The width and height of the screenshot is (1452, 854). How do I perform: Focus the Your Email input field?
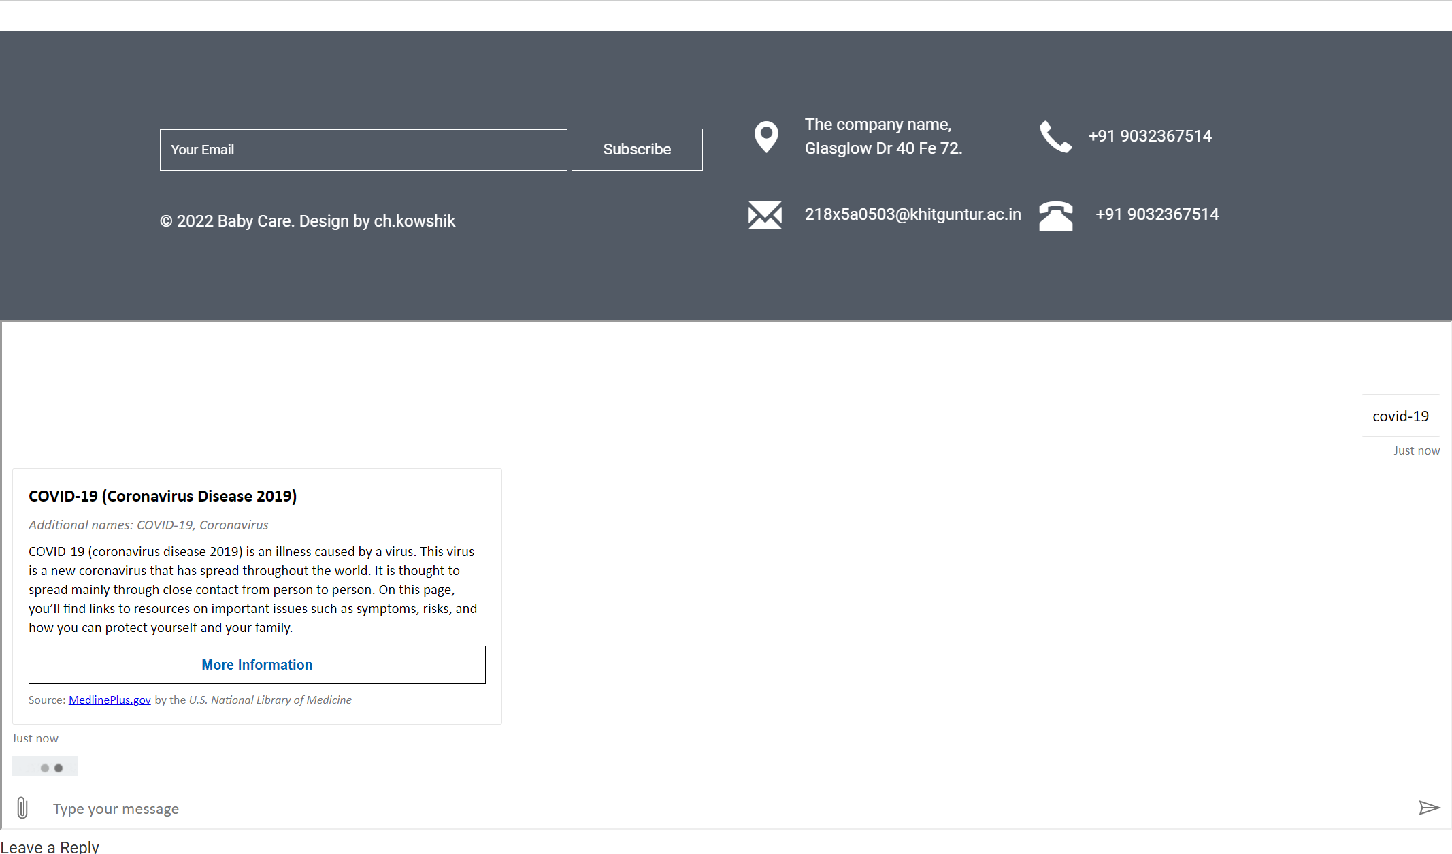click(x=363, y=150)
